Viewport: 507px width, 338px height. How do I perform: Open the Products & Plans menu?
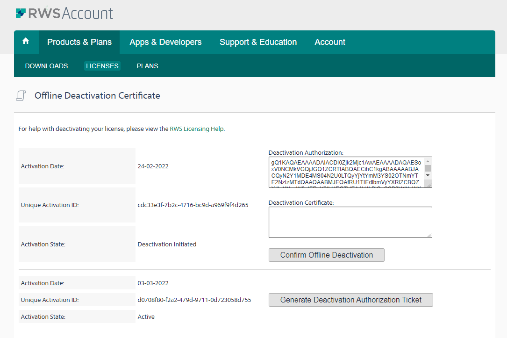(79, 42)
